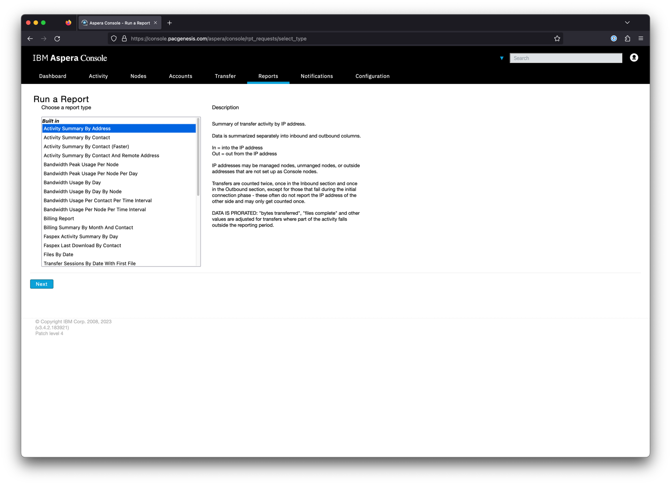Click the IBM Aspera Console logo
The width and height of the screenshot is (671, 485).
pos(70,58)
